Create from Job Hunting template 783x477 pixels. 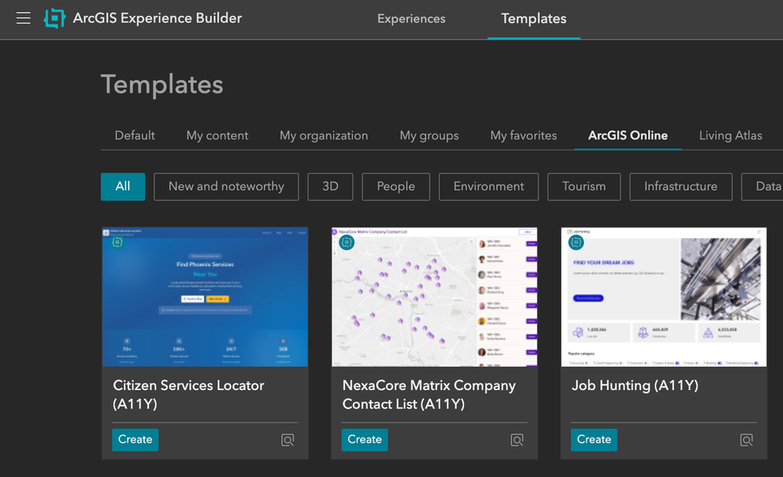tap(594, 439)
